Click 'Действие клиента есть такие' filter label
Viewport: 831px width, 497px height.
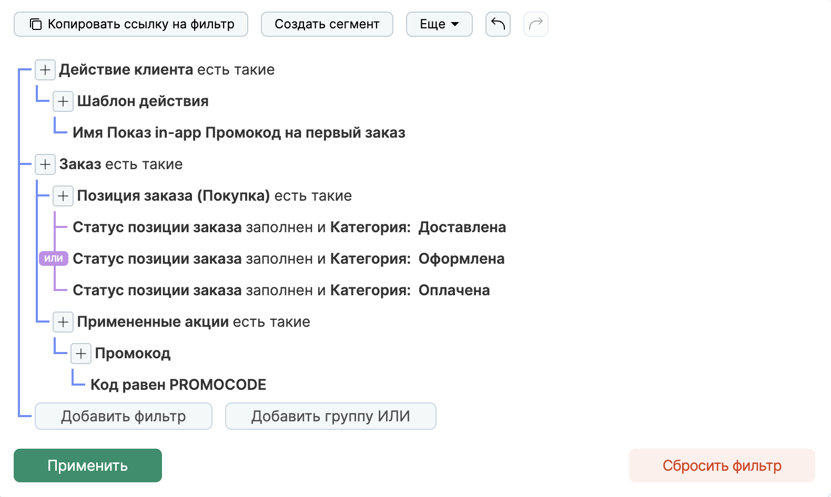(167, 70)
